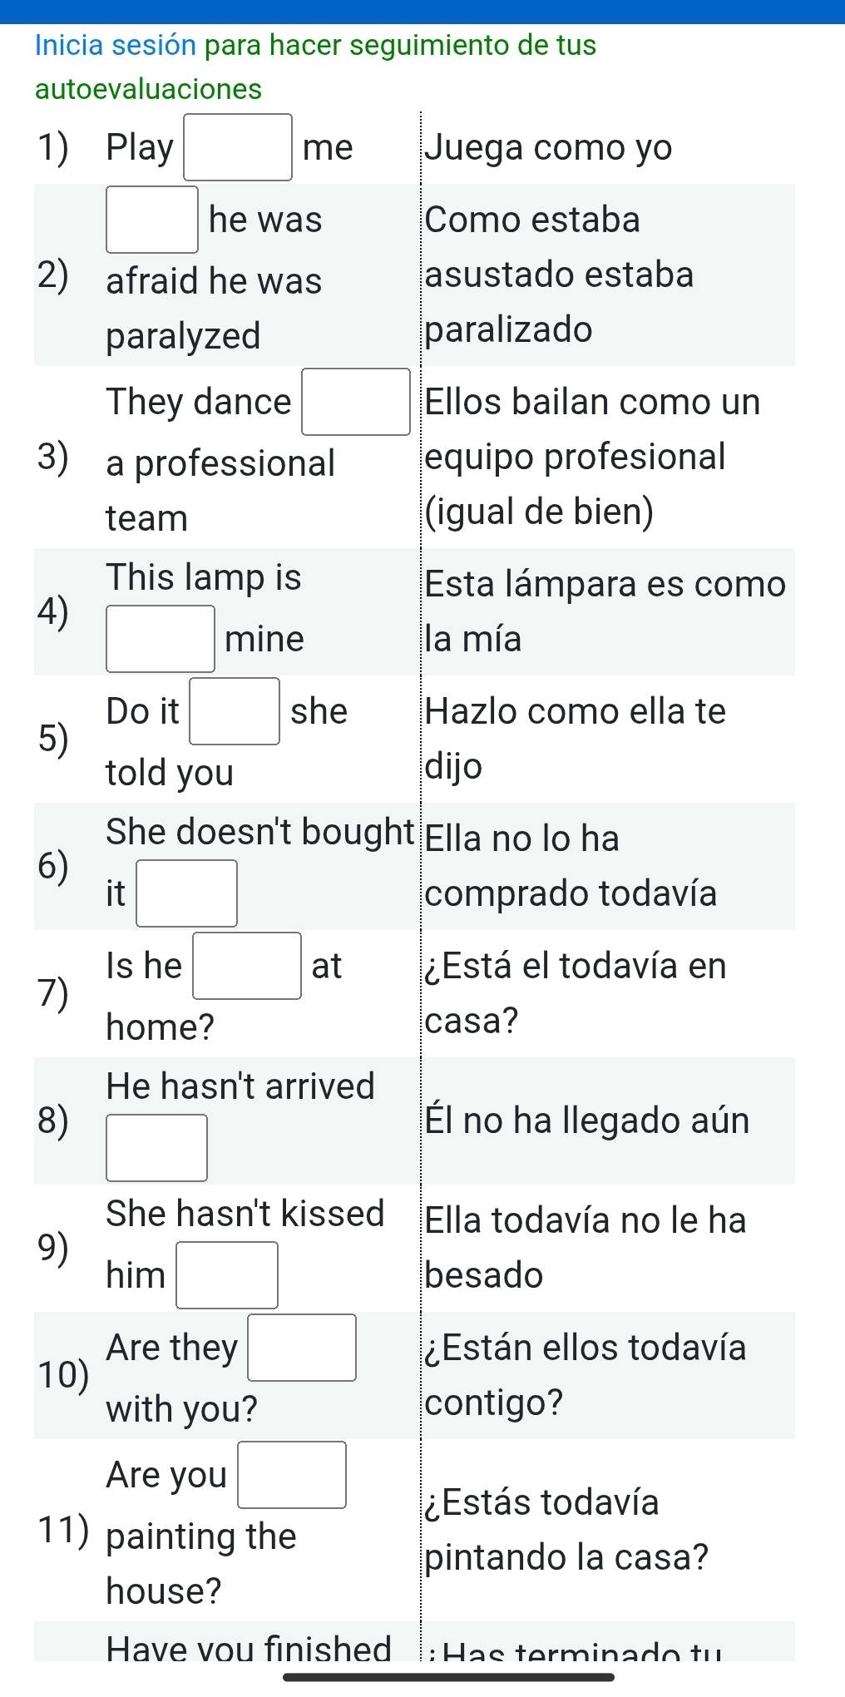Click the text 'Hazlo como ella te dijo'
The image size is (845, 1697).
tap(575, 739)
